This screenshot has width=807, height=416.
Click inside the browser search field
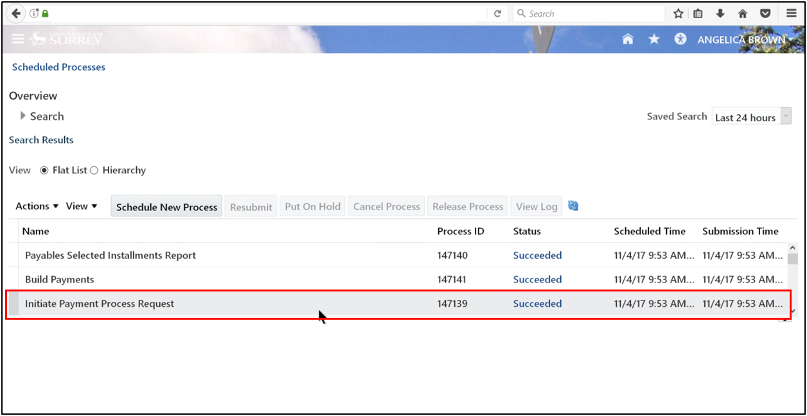click(x=588, y=13)
